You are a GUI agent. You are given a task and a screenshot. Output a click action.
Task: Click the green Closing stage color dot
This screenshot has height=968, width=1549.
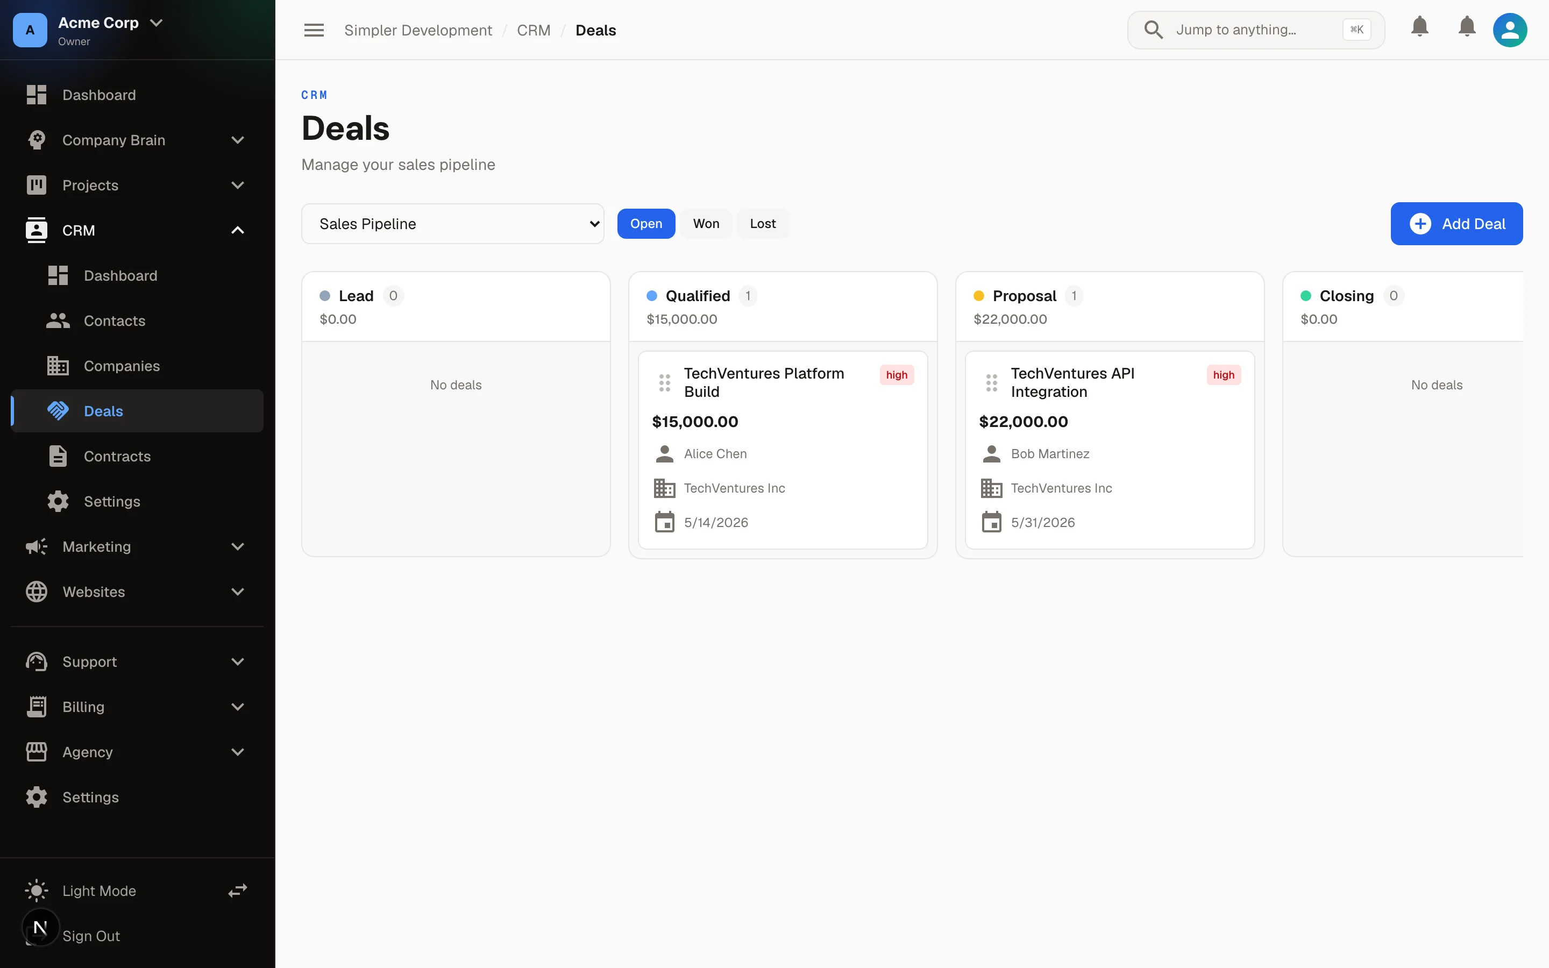[1306, 296]
